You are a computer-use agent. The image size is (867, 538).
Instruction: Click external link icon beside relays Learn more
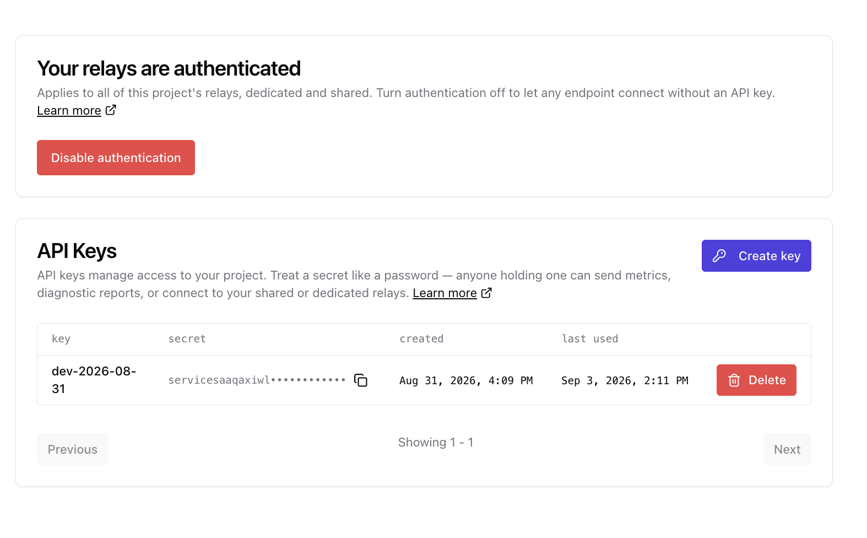(111, 110)
